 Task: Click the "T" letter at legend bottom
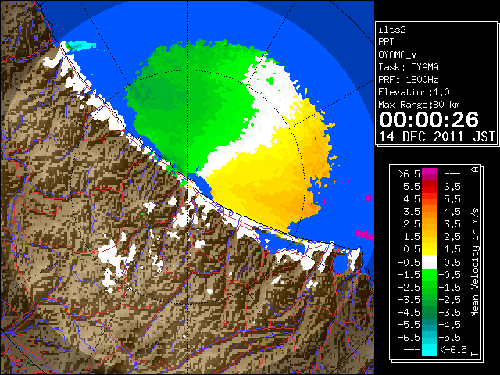click(475, 354)
